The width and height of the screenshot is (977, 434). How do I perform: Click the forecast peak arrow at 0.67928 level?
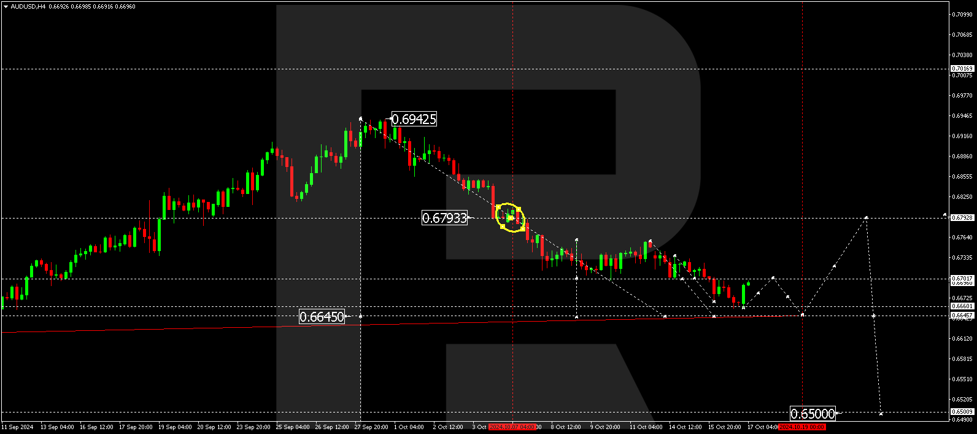(x=866, y=217)
